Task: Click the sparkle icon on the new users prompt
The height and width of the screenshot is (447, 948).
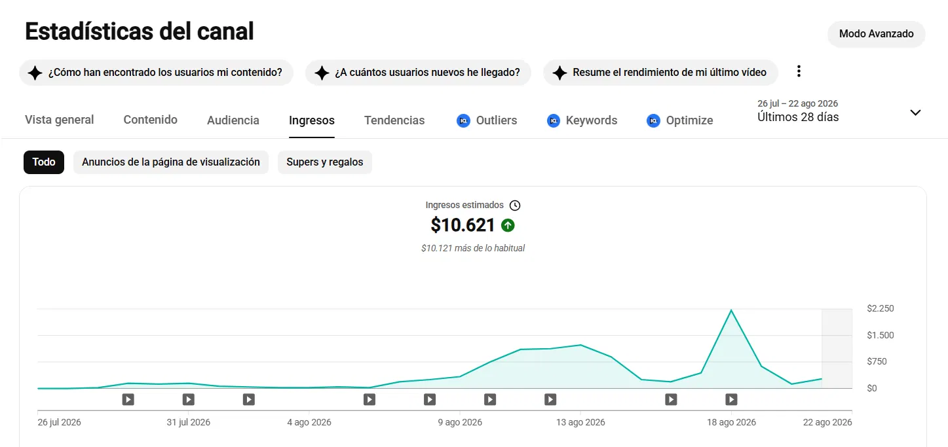Action: [x=322, y=73]
